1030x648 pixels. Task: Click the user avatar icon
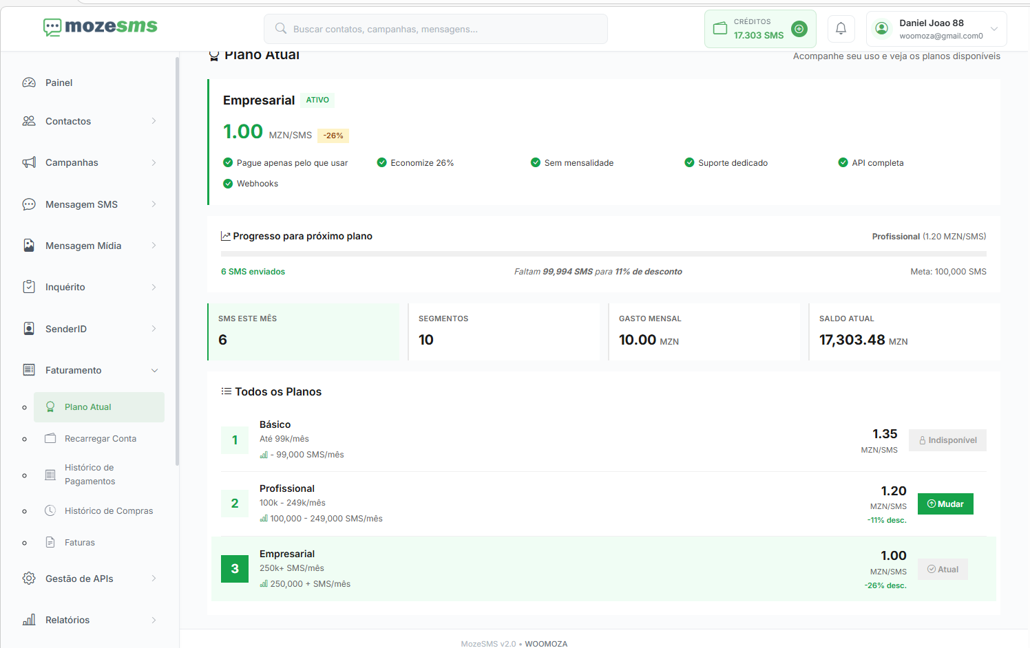pyautogui.click(x=881, y=29)
